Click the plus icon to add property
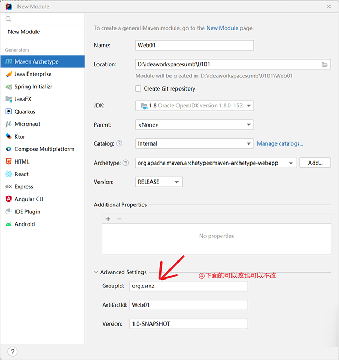The height and width of the screenshot is (360, 339). 108,219
